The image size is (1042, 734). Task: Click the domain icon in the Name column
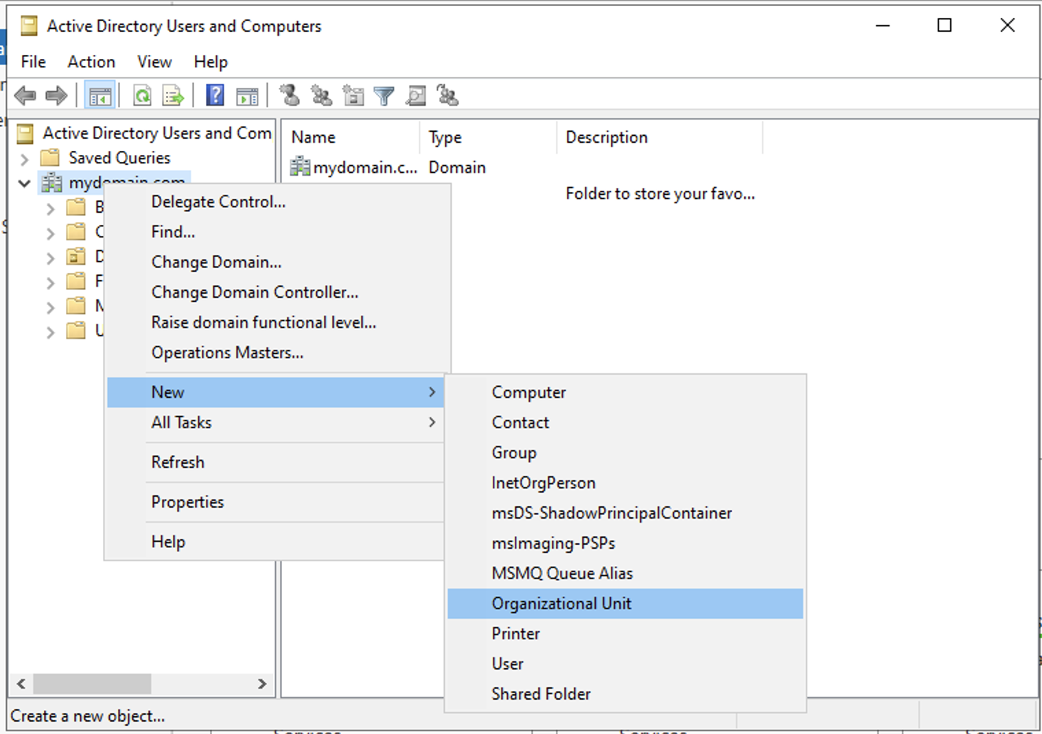pos(300,167)
